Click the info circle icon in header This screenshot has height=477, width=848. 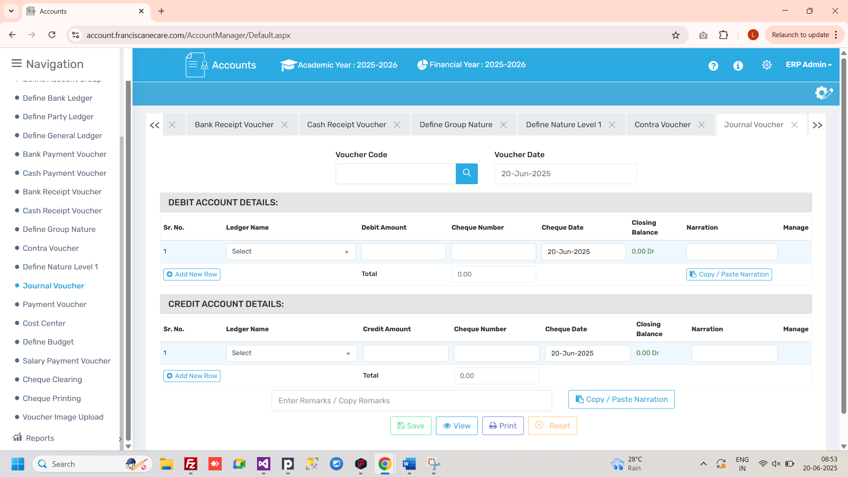[738, 66]
